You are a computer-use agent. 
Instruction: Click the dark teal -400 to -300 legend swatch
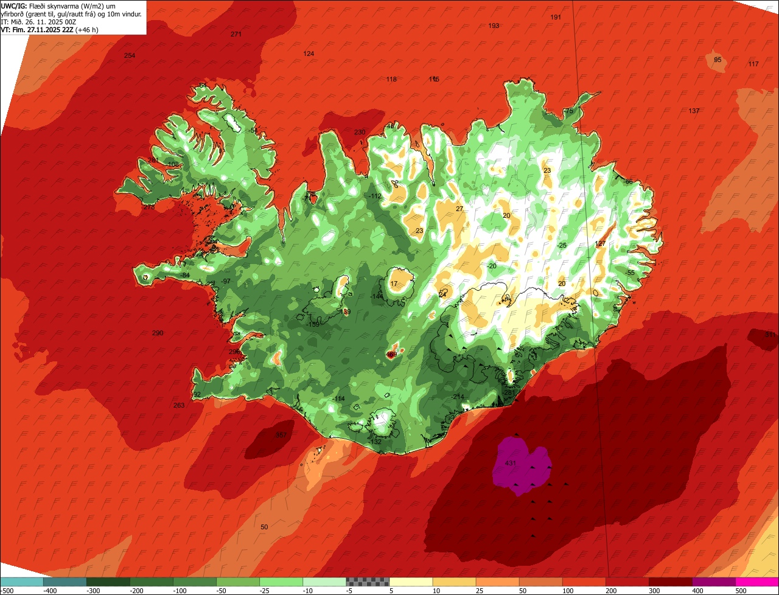(x=65, y=582)
